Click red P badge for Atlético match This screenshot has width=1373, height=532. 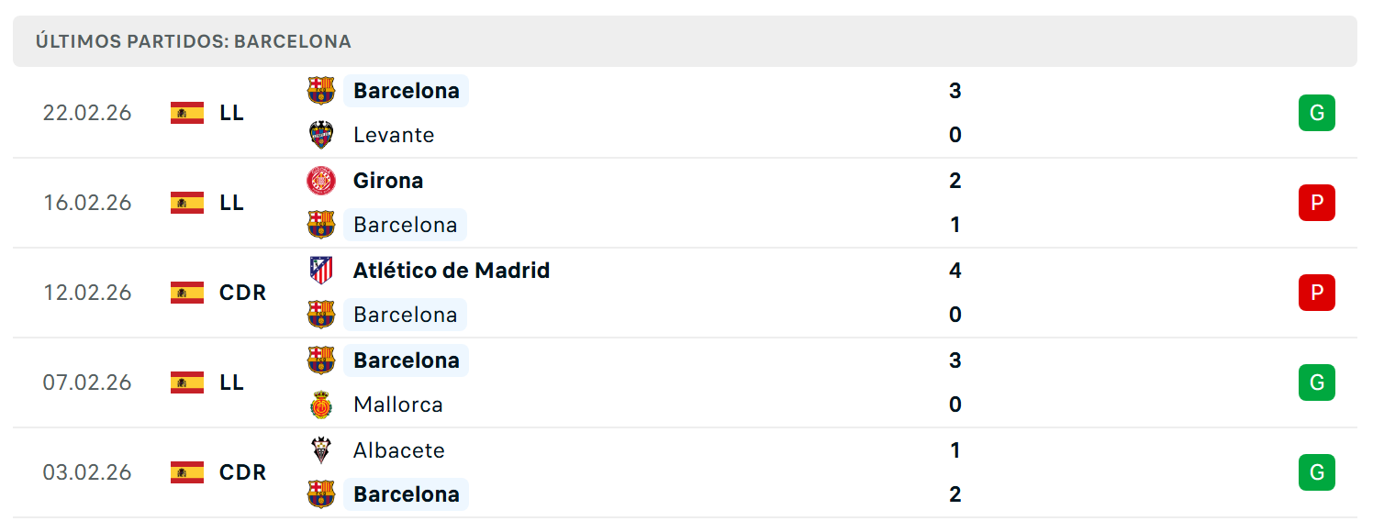1316,293
